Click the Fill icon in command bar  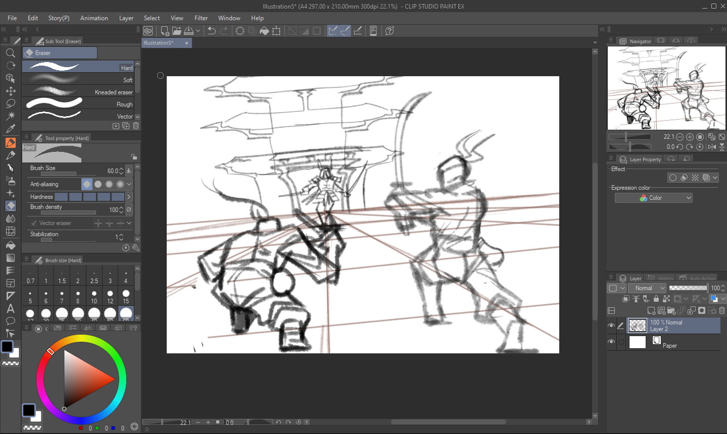pos(264,31)
